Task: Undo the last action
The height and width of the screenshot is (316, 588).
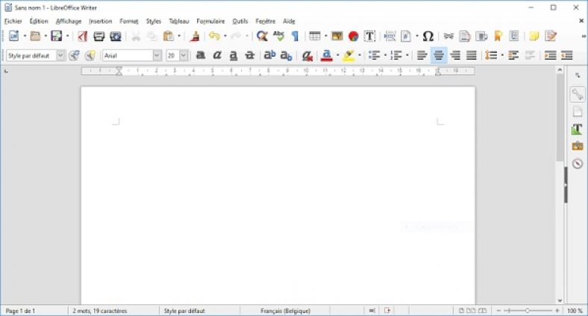Action: click(214, 36)
